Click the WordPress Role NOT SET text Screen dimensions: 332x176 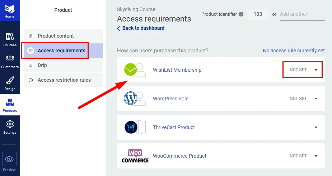(298, 99)
